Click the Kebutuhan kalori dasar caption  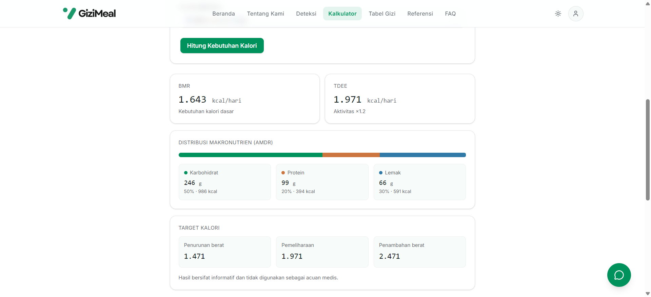coord(206,111)
